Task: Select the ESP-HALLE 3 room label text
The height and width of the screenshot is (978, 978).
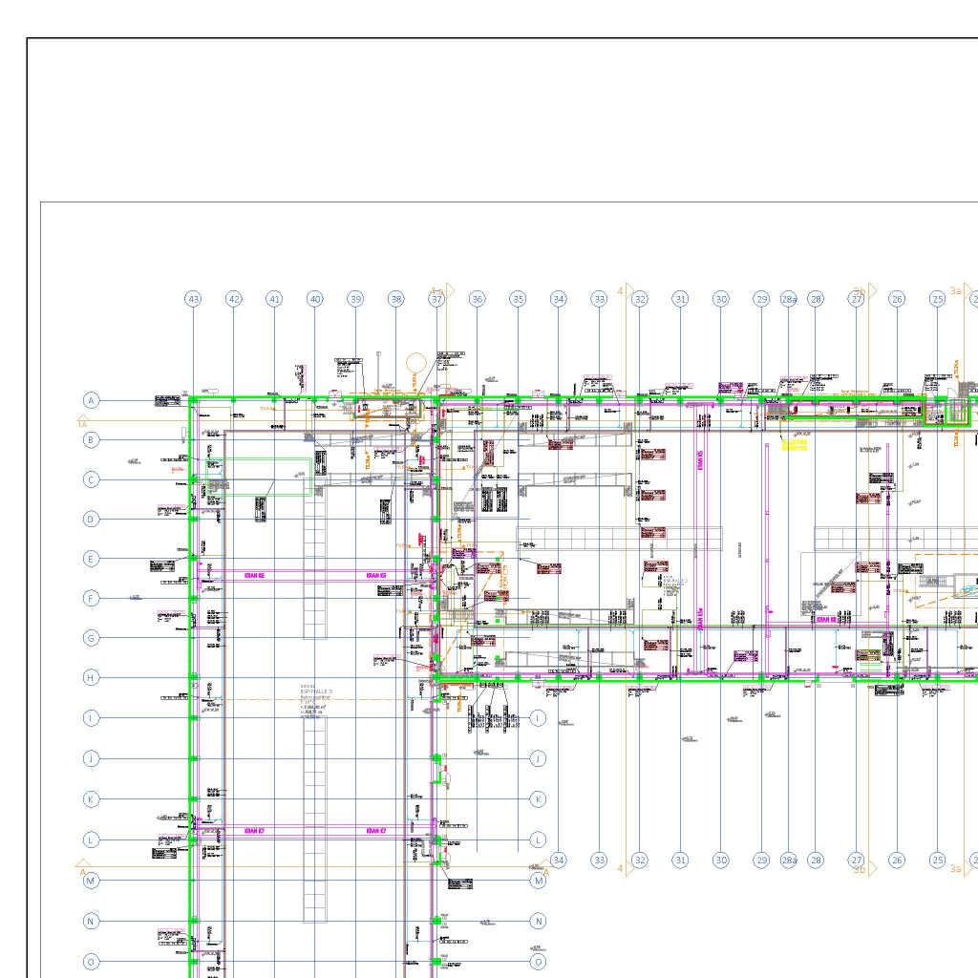Action: 315,691
